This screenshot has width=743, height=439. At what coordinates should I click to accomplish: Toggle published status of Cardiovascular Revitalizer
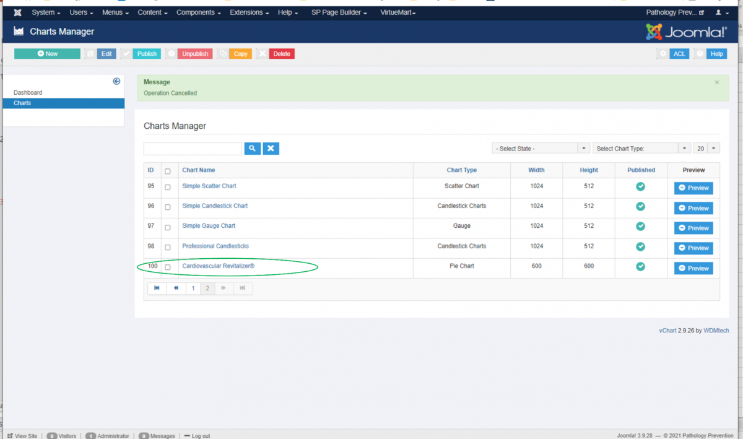641,266
